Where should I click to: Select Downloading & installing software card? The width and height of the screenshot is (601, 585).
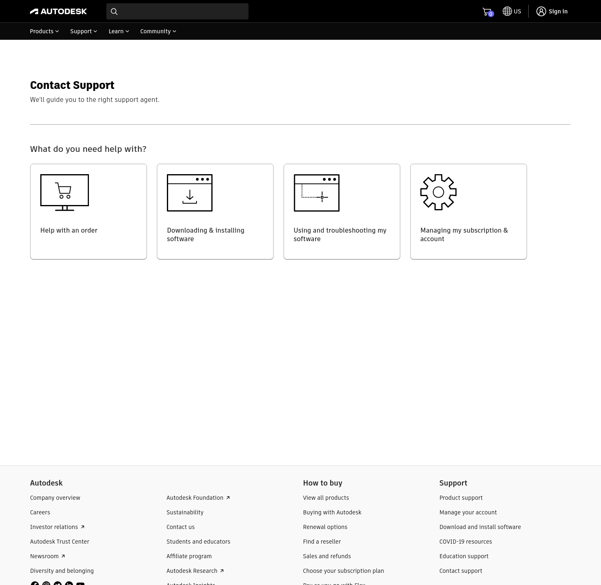point(215,212)
